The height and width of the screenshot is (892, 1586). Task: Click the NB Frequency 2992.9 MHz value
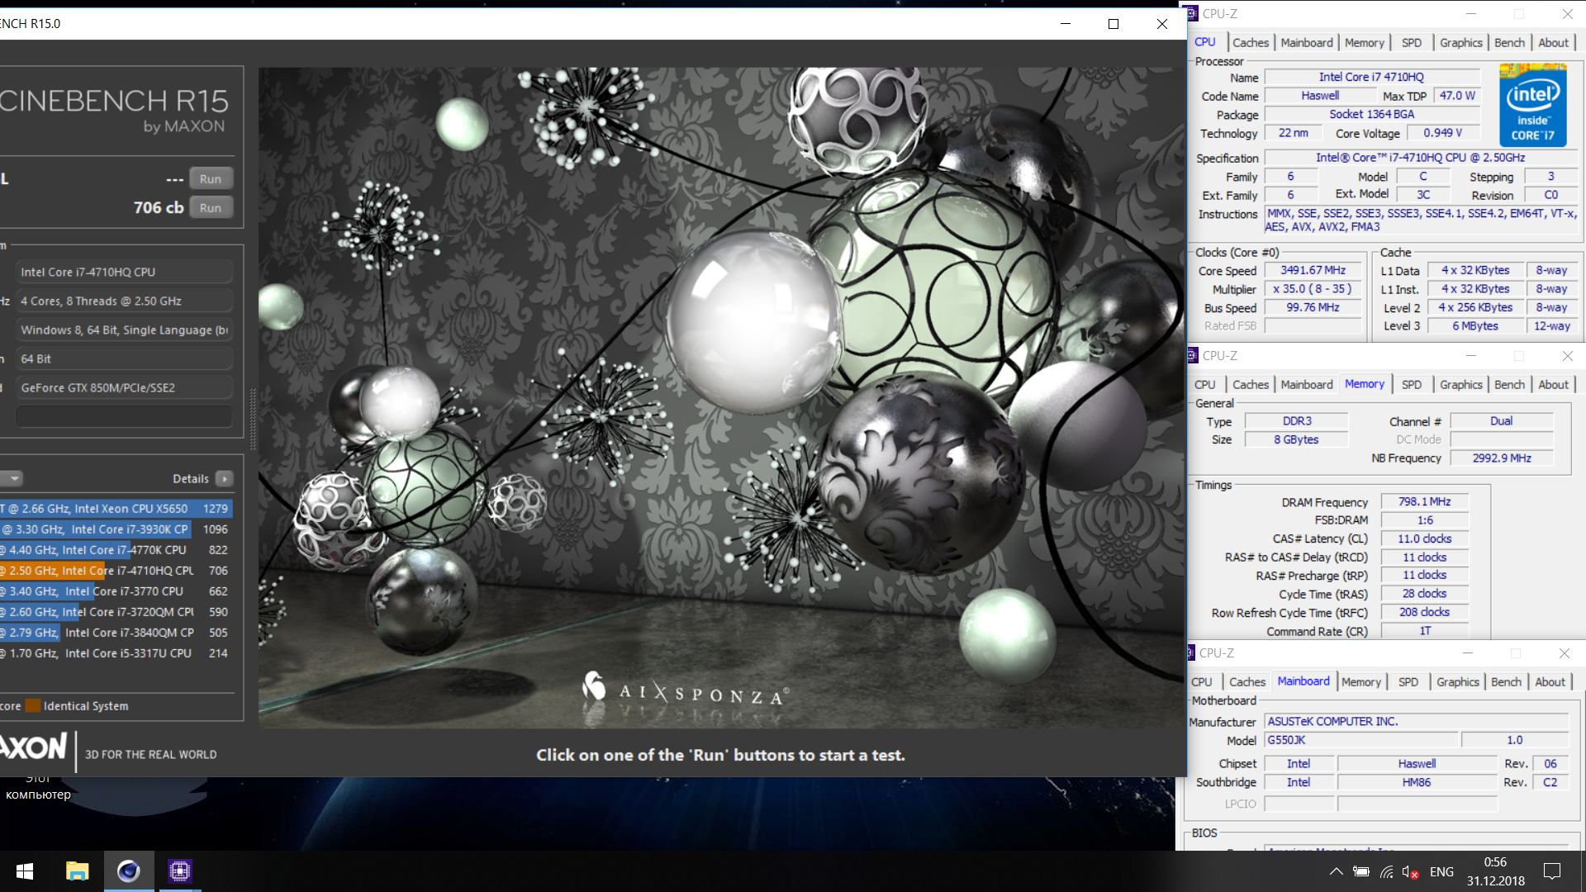click(x=1501, y=458)
